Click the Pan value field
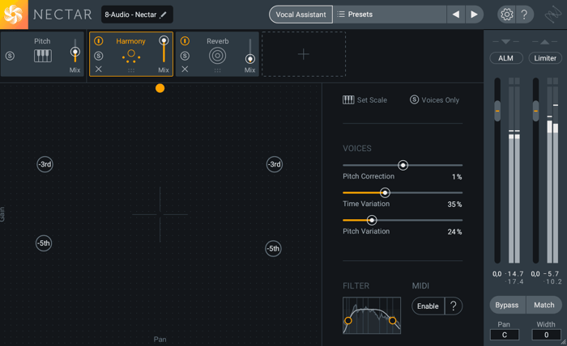Image resolution: width=567 pixels, height=346 pixels. pyautogui.click(x=505, y=335)
